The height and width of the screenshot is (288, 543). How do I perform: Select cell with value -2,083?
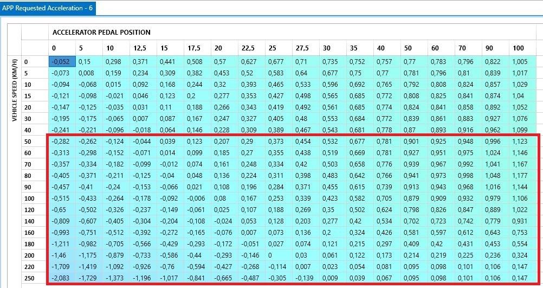[62, 278]
